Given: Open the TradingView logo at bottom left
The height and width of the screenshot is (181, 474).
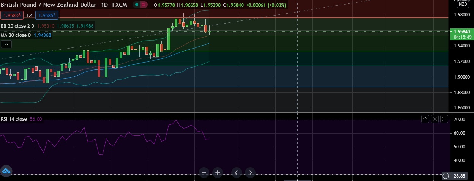Looking at the screenshot, I should [6, 172].
